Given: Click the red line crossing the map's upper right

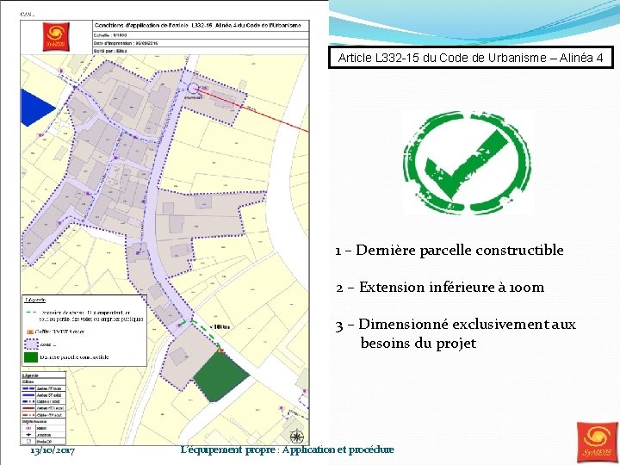Looking at the screenshot, I should click(253, 110).
